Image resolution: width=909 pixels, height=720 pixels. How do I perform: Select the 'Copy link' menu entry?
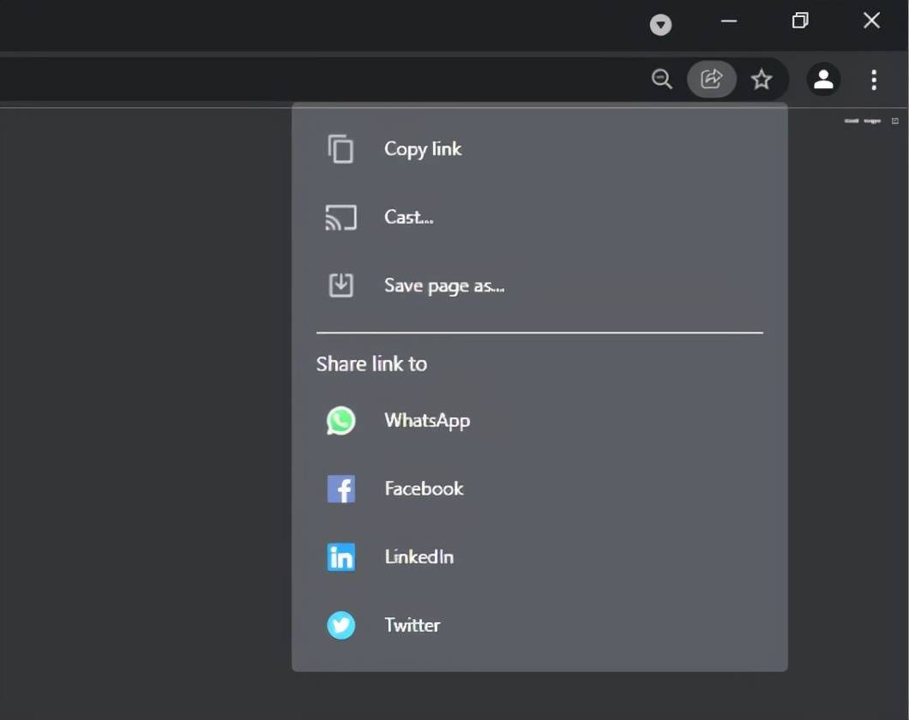(x=423, y=149)
